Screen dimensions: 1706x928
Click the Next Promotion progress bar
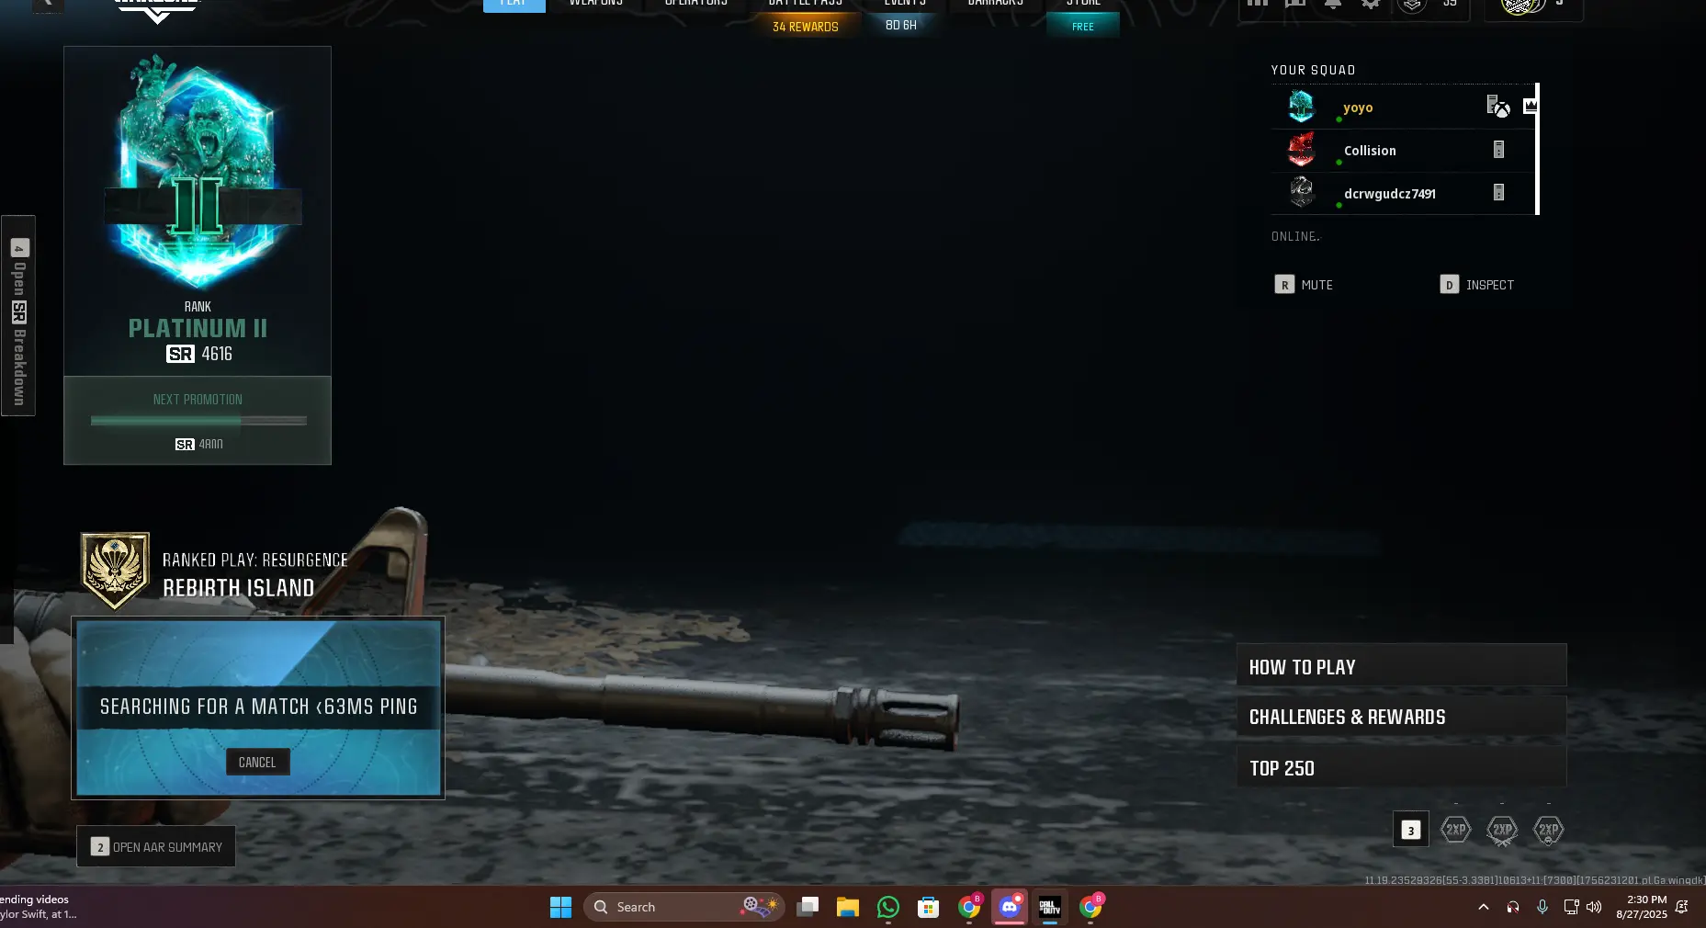[x=198, y=421]
